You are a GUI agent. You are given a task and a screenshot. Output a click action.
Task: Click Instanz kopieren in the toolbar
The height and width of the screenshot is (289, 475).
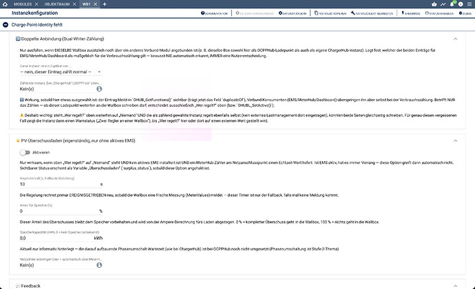pyautogui.click(x=330, y=13)
